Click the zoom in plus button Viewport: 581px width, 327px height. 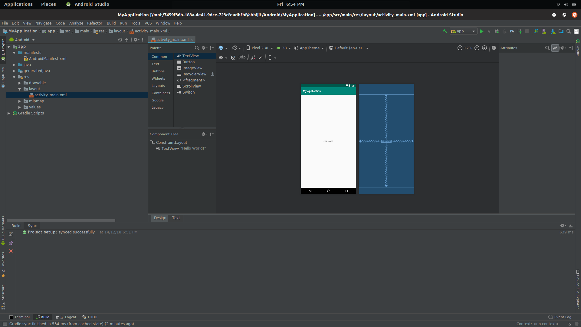(x=477, y=48)
